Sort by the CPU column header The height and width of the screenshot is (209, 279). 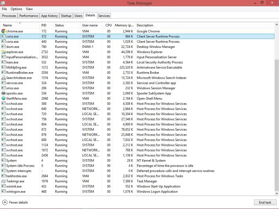pos(108,25)
